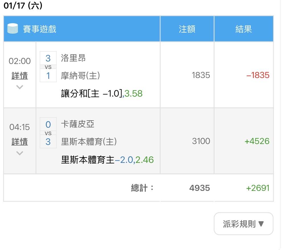The height and width of the screenshot is (250, 284).
Task: Select the 卡薩皮亞 team name
Action: (77, 124)
